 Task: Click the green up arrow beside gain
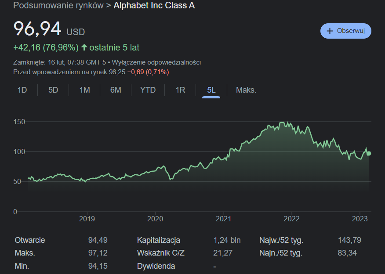click(x=84, y=47)
